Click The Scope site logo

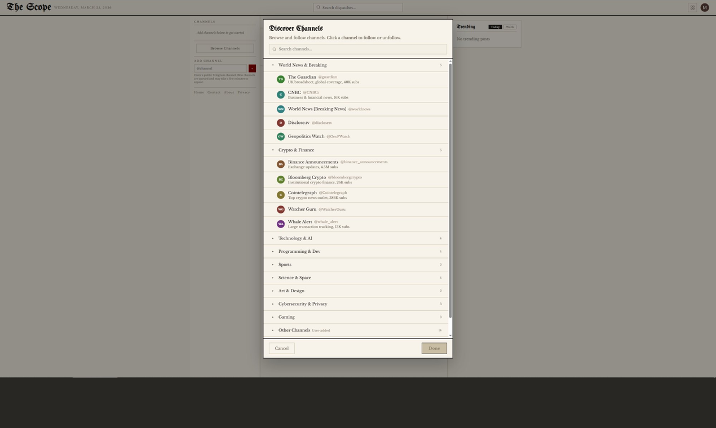[x=29, y=7]
